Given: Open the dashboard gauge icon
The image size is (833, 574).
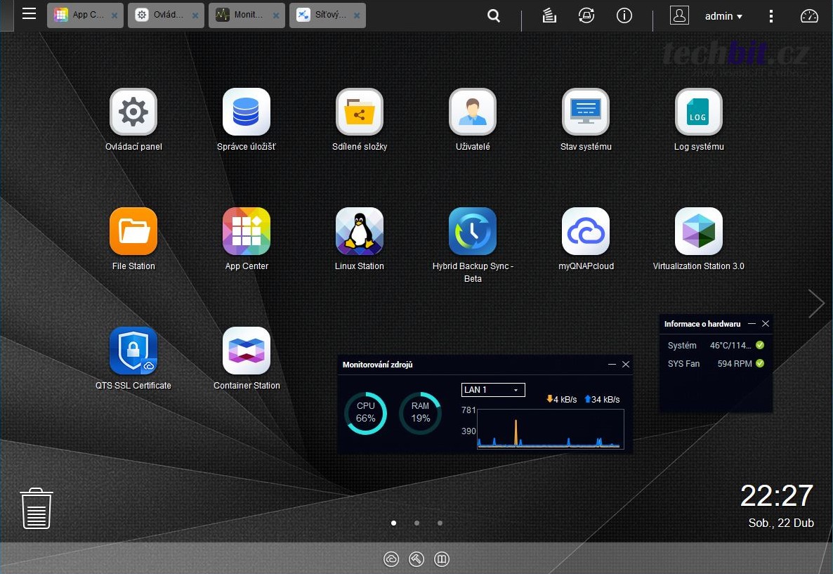Looking at the screenshot, I should 809,16.
